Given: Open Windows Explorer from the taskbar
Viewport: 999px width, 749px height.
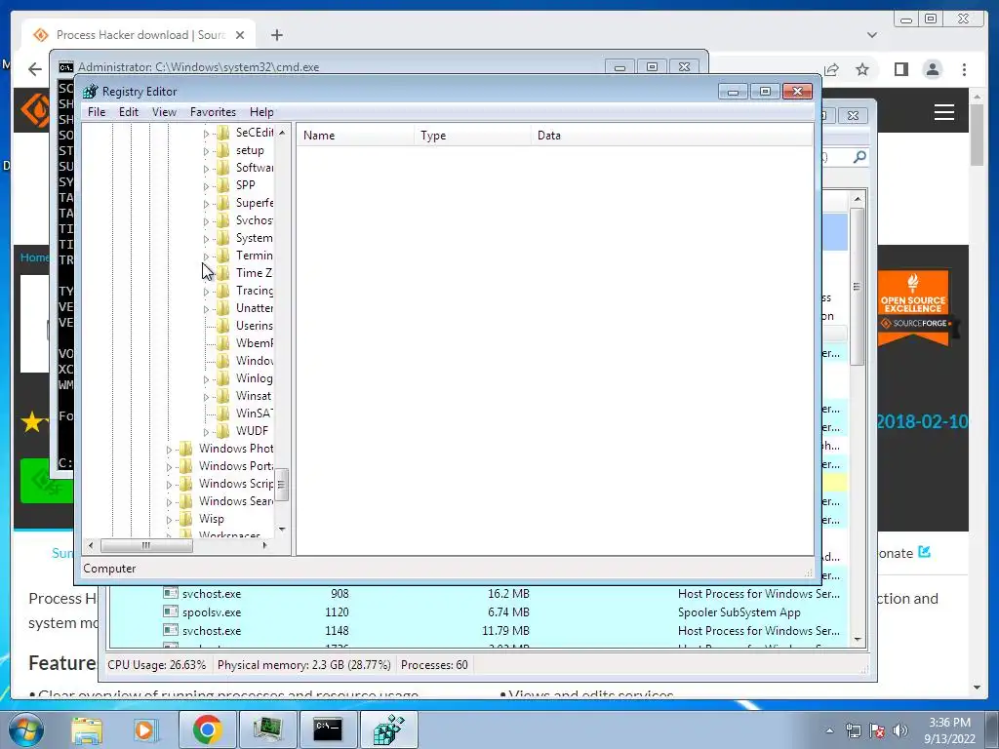Looking at the screenshot, I should (x=87, y=729).
